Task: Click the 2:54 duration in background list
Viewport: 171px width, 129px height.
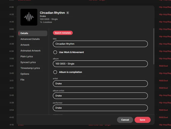Action: coord(11,110)
